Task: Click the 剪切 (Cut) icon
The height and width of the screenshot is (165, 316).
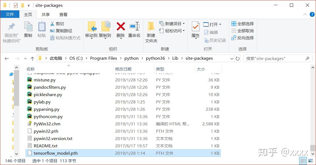Action: coord(53,24)
